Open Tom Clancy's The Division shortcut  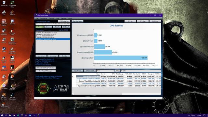pos(12,41)
